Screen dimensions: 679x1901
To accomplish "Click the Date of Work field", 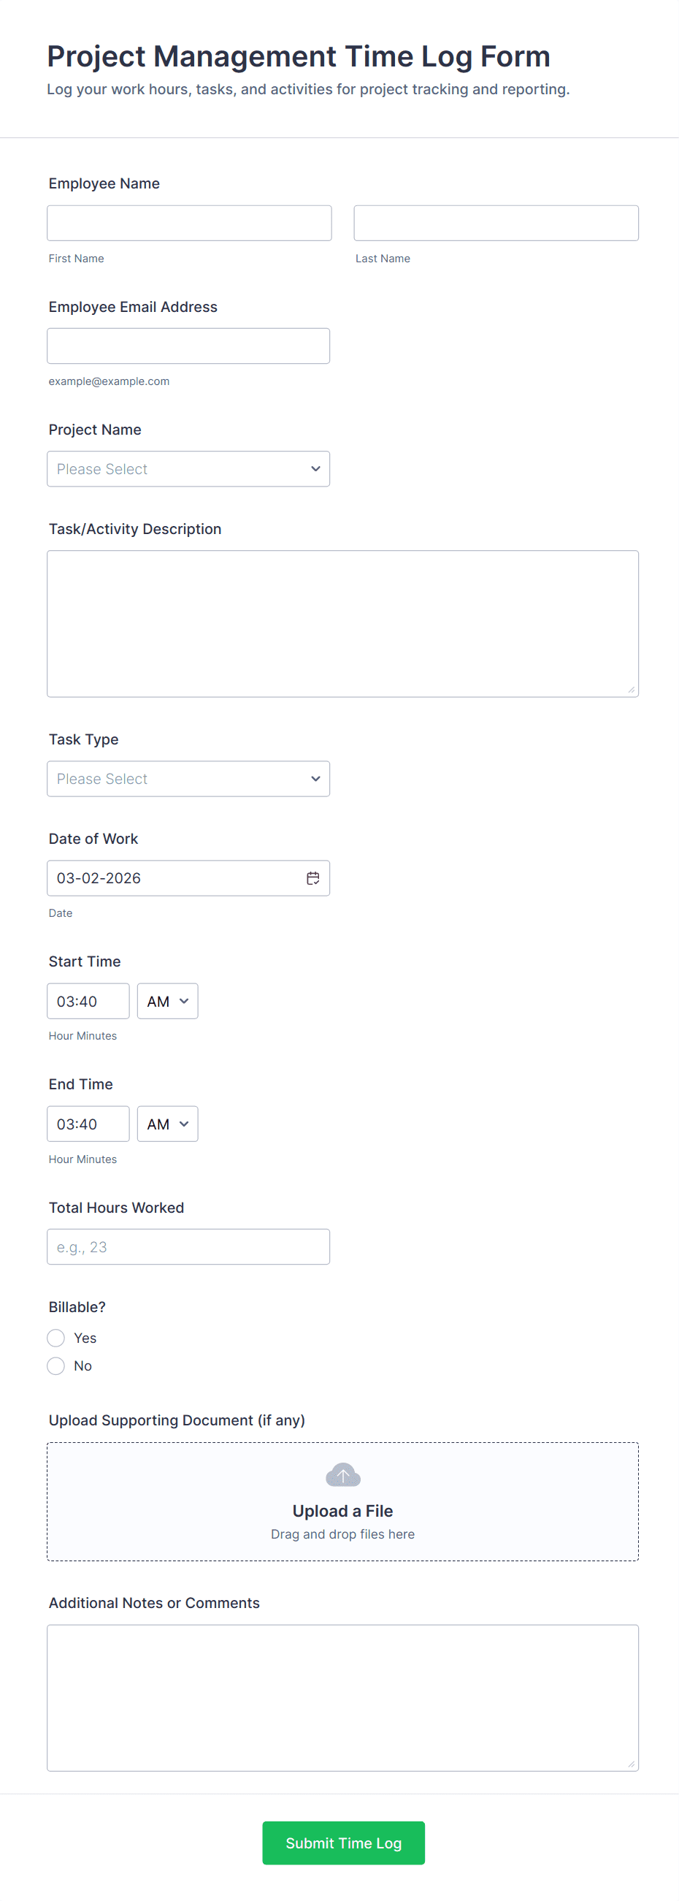I will (x=173, y=878).
